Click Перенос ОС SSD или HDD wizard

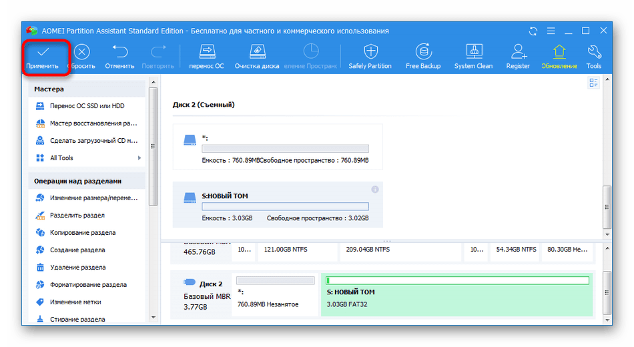tap(87, 106)
